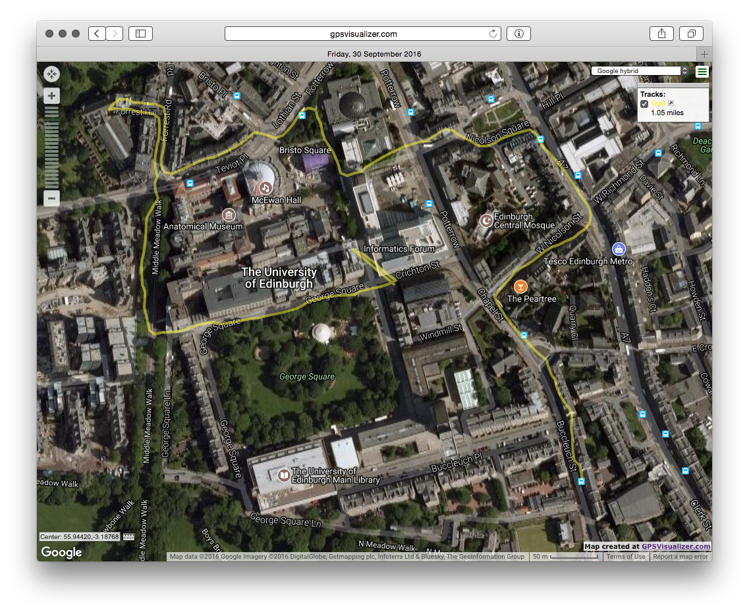The image size is (749, 614).
Task: Click the zoom-to-track arrow icon beside Trail
Action: [671, 103]
